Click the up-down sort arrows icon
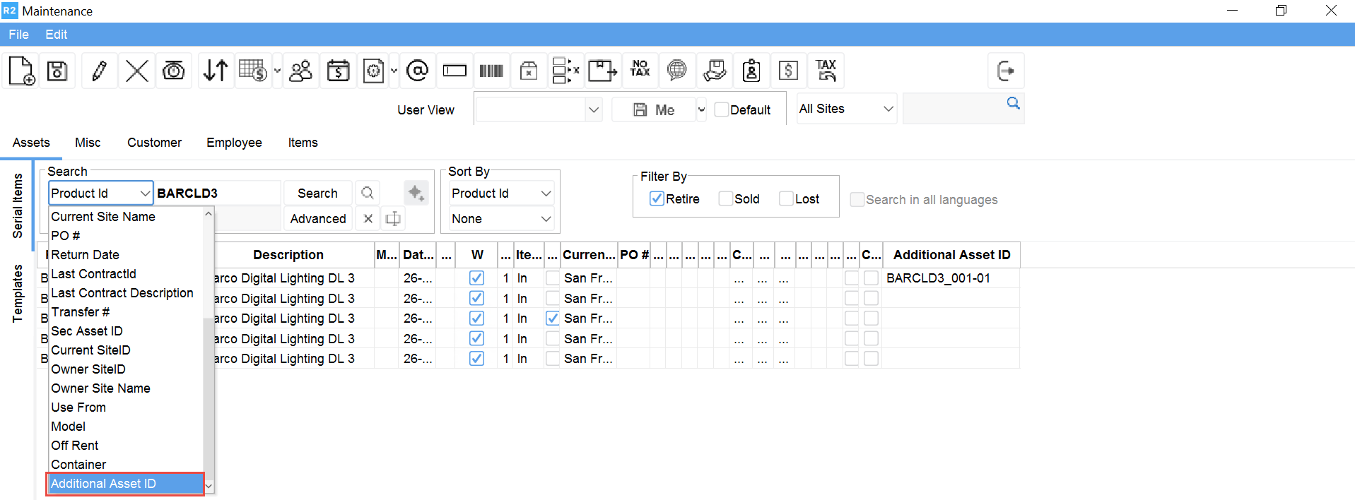This screenshot has height=500, width=1355. [x=215, y=71]
